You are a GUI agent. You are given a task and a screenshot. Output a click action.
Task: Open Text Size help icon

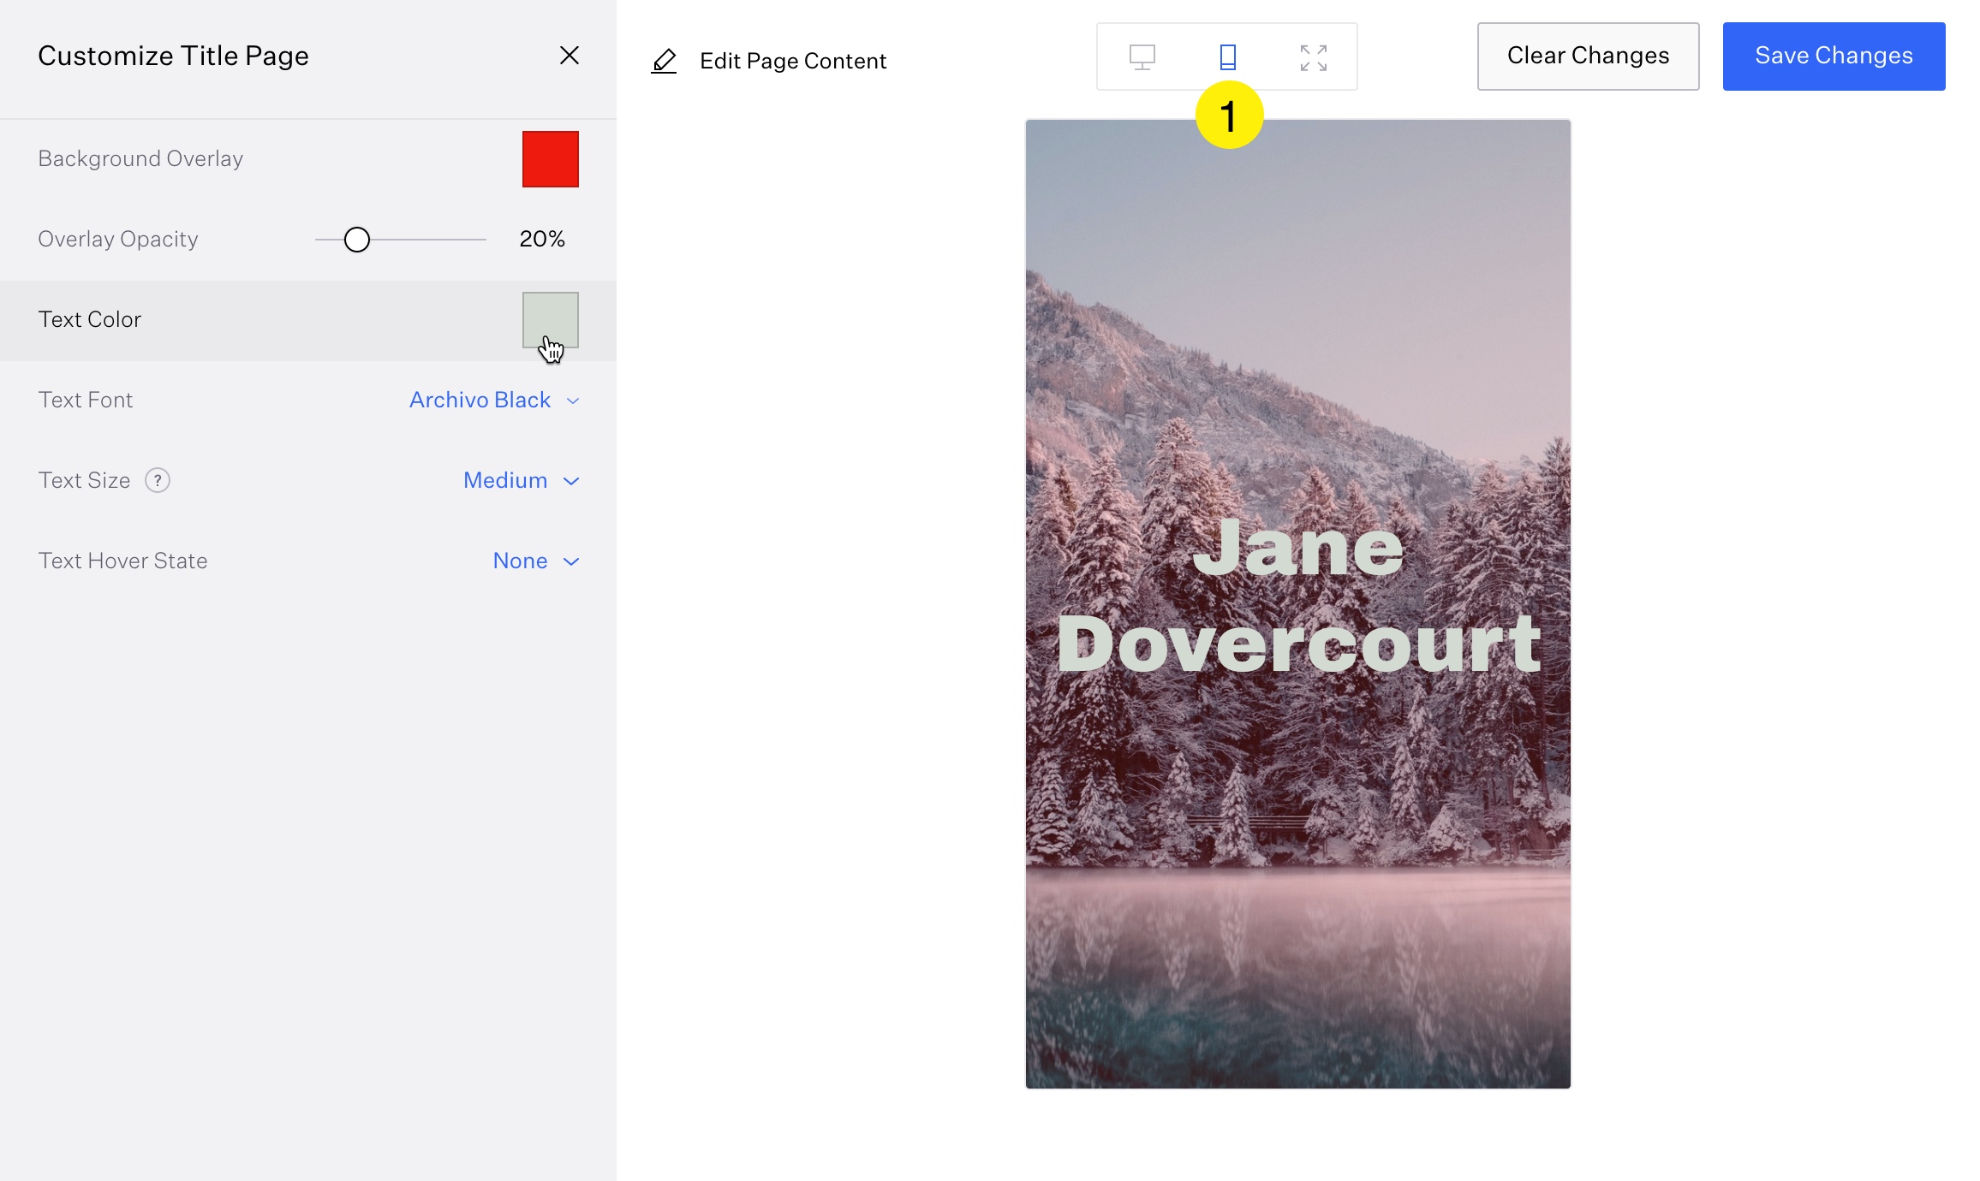coord(158,480)
